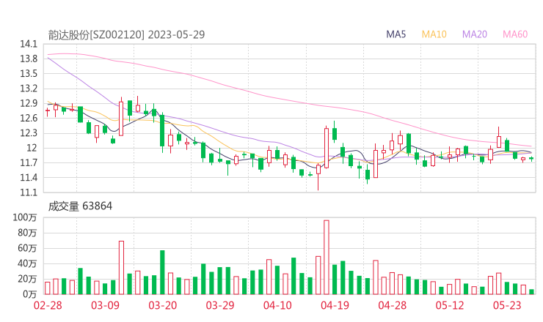Click the chart title 韵达股份[SZ002120] 2023-05-29

click(126, 34)
